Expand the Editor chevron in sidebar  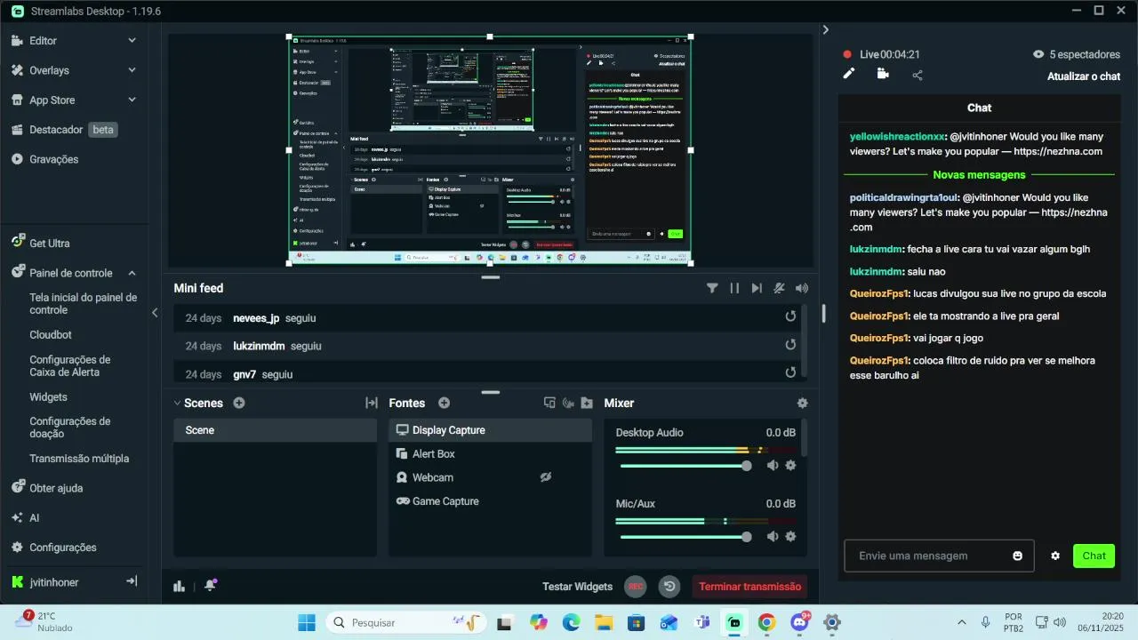[x=132, y=41]
